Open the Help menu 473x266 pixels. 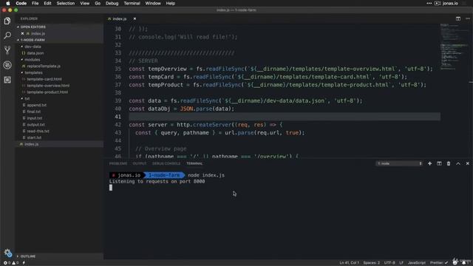171,3
